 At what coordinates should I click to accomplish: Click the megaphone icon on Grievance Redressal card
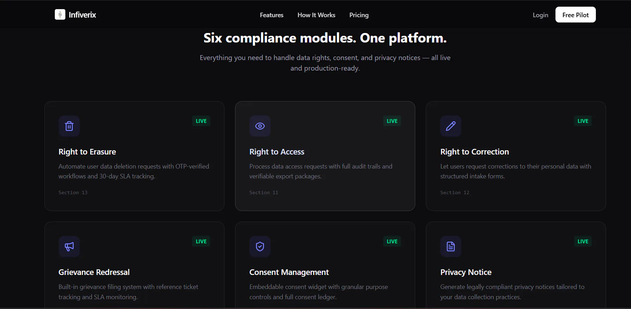point(69,246)
